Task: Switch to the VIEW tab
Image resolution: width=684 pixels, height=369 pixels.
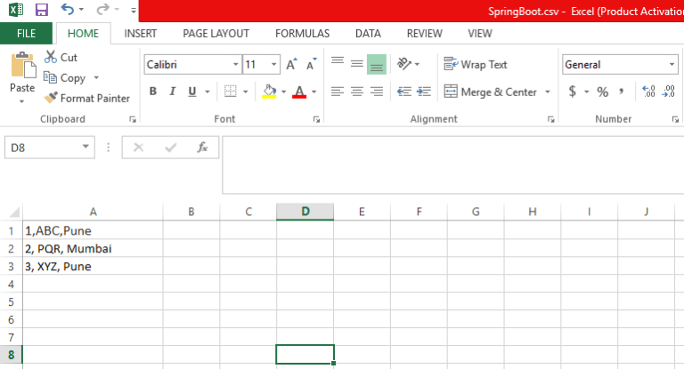Action: 480,34
